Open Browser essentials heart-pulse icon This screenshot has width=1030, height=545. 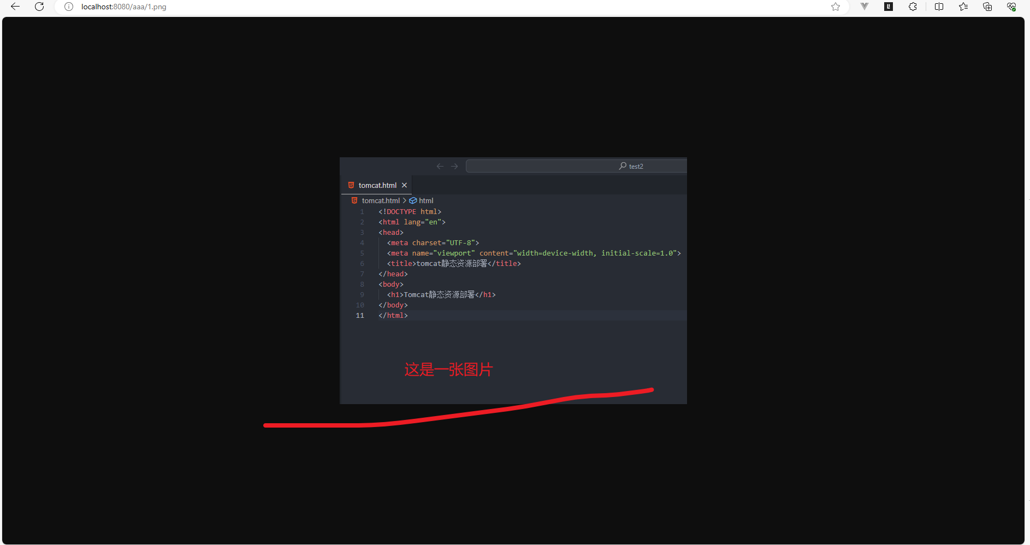pyautogui.click(x=1011, y=7)
